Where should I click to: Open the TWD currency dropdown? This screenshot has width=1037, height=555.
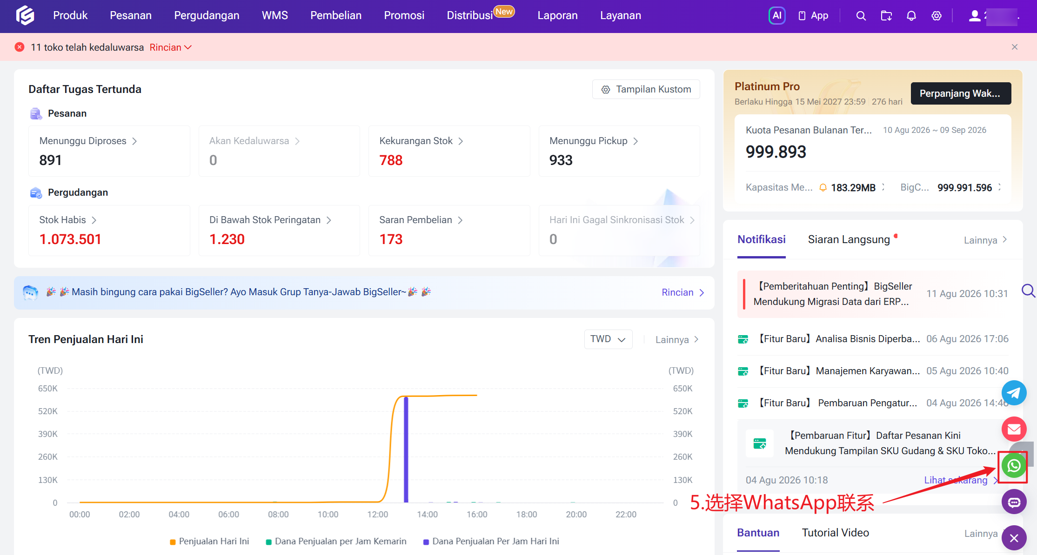click(608, 339)
